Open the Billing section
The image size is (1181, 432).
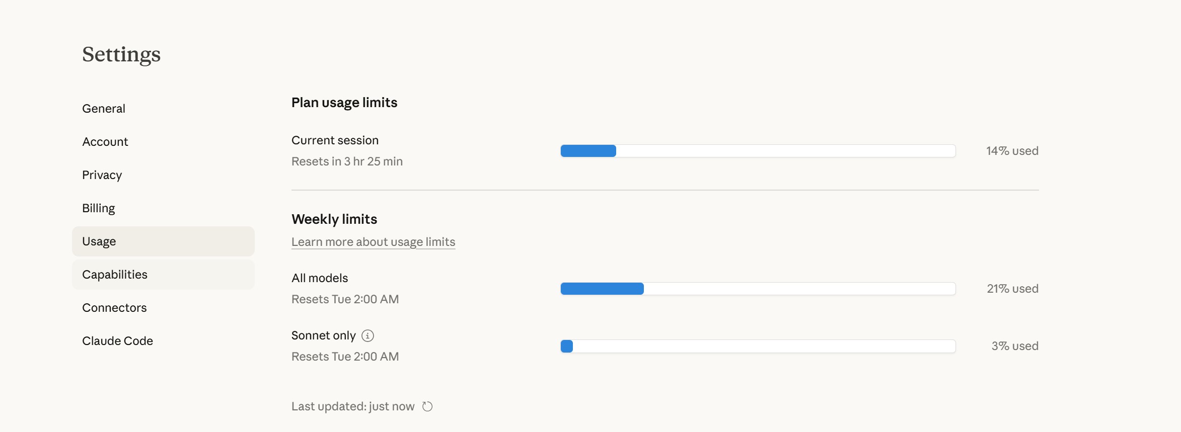click(99, 208)
